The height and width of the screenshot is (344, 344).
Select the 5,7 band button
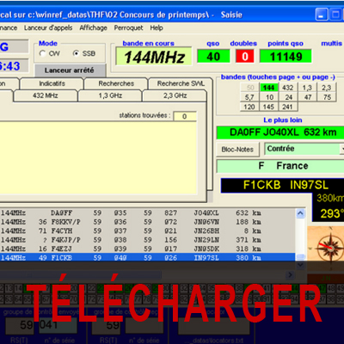pyautogui.click(x=249, y=97)
